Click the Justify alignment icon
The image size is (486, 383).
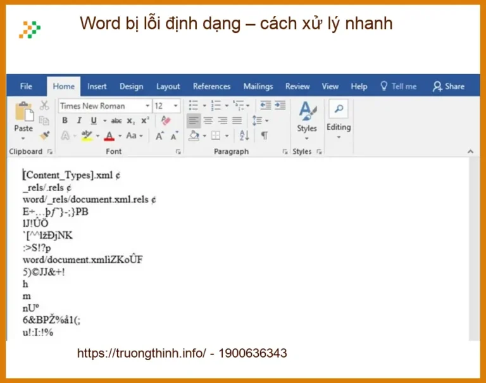[x=237, y=120]
